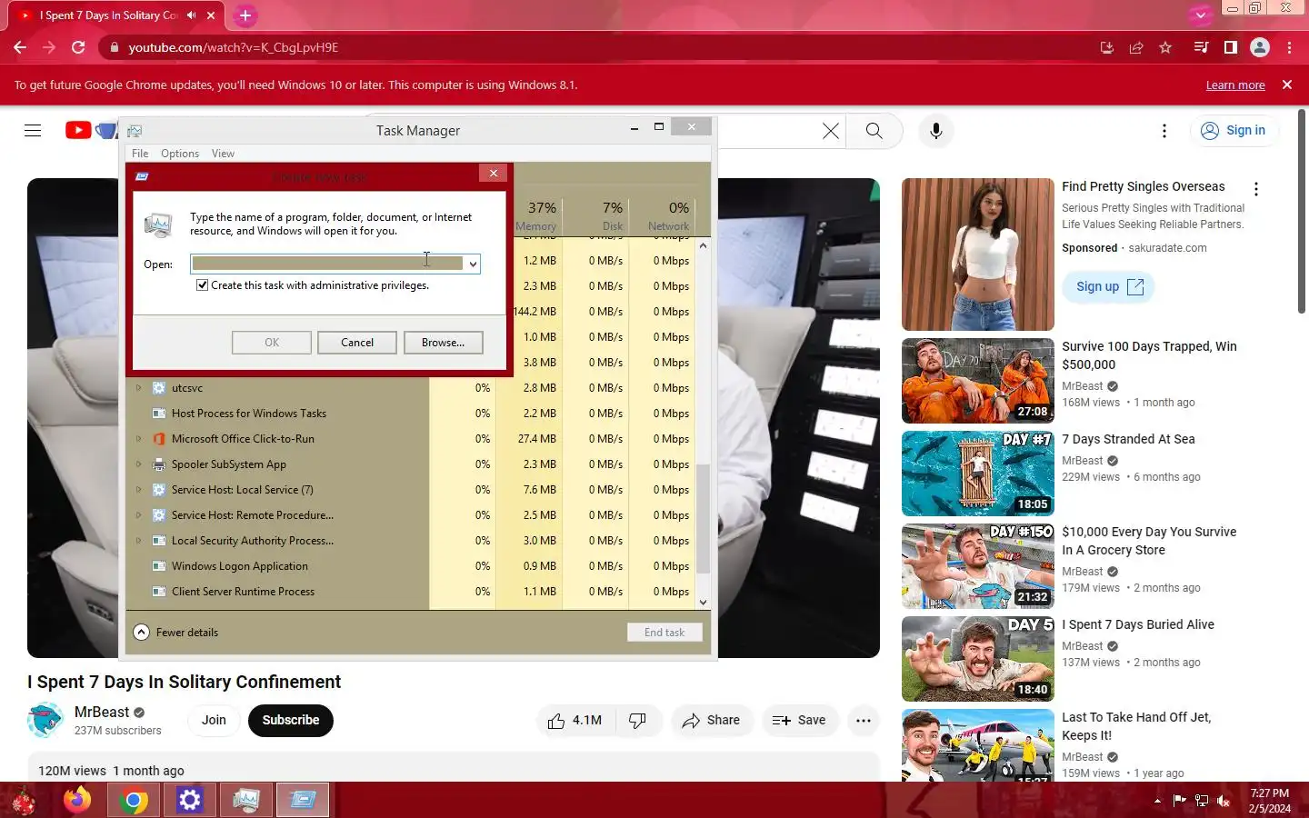Image resolution: width=1309 pixels, height=818 pixels.
Task: Open the View menu in Task Manager
Action: pos(223,154)
